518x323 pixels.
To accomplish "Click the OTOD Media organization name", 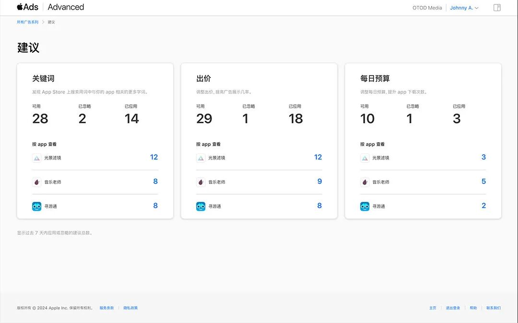I will (427, 8).
